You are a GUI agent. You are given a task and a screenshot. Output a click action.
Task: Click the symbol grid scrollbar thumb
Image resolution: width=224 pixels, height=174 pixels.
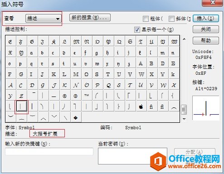[184, 110]
